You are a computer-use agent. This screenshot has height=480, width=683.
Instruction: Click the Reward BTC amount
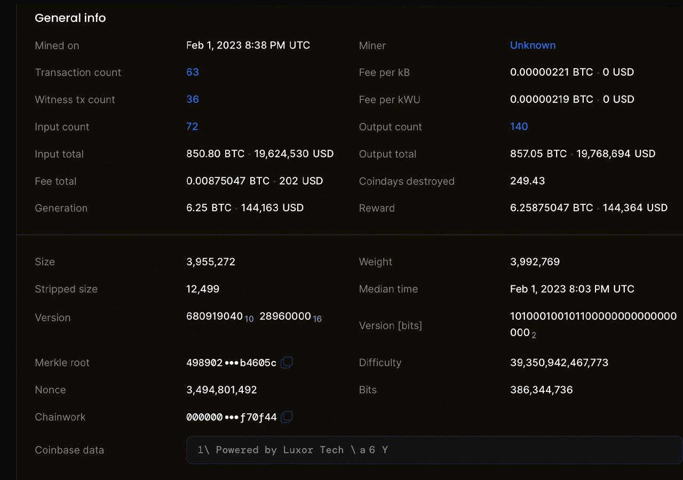(x=552, y=208)
